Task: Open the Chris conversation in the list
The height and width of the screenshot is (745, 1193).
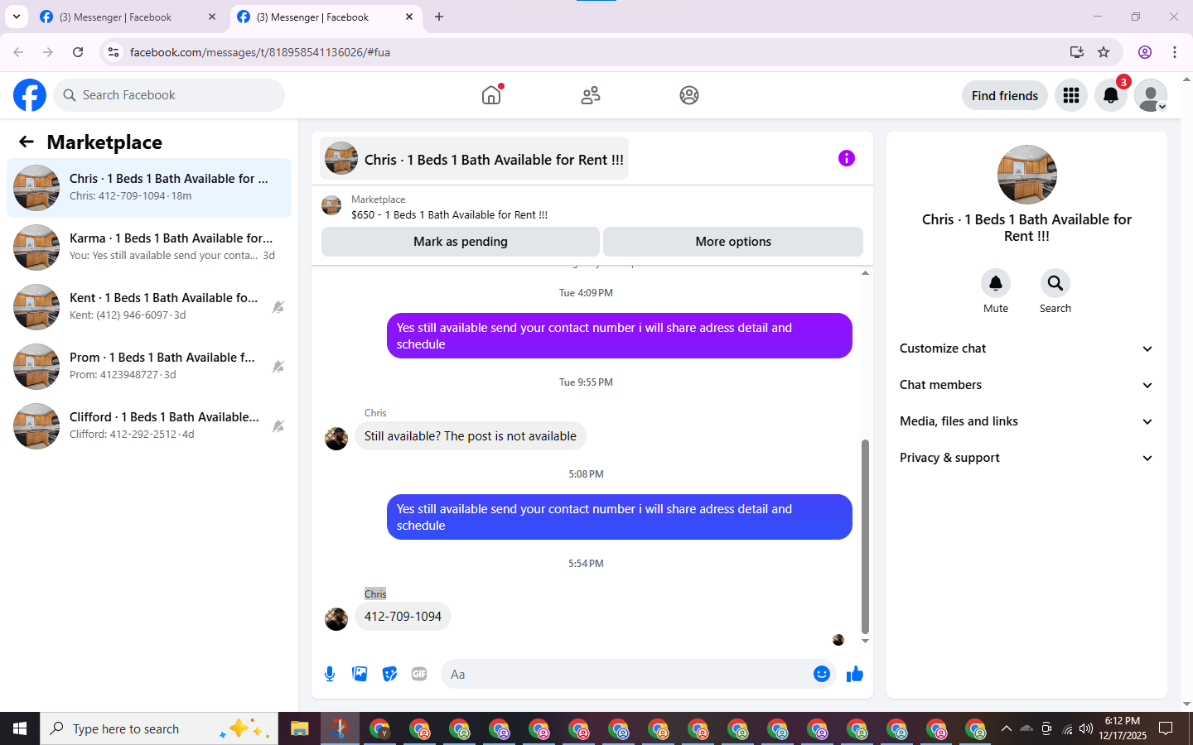Action: [x=149, y=188]
